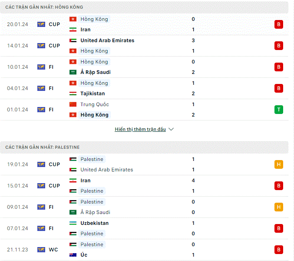
Task: Open the United Arab Emirates 3-1 match row
Action: [144, 46]
